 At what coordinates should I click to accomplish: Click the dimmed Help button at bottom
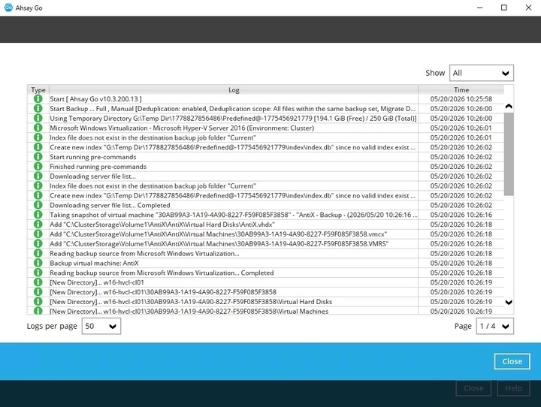click(x=513, y=388)
